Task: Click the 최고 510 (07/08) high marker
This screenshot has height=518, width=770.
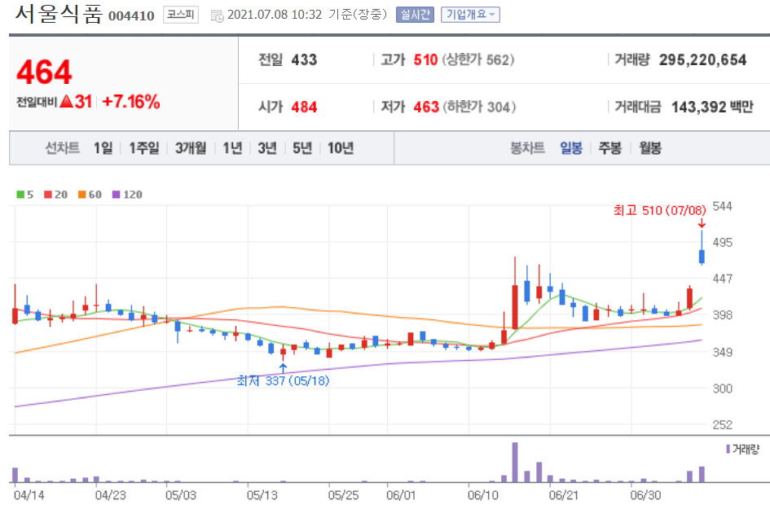Action: click(659, 211)
